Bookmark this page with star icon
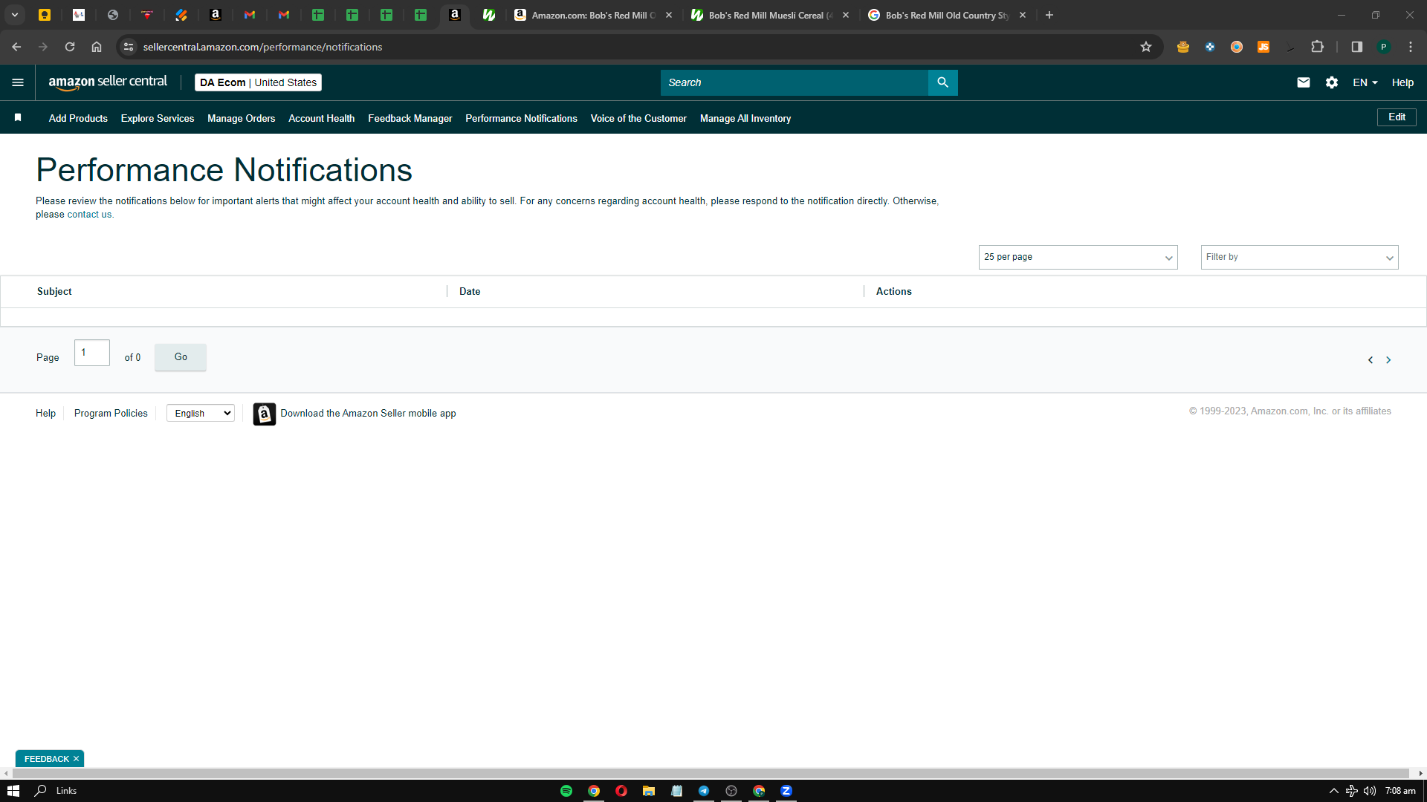 pyautogui.click(x=1146, y=47)
